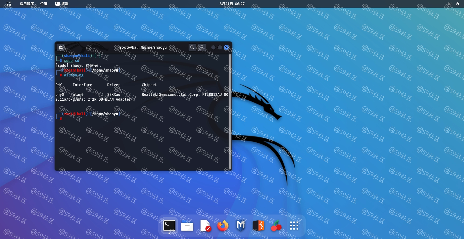This screenshot has width=464, height=239.
Task: Open a new terminal tab
Action: click(61, 47)
